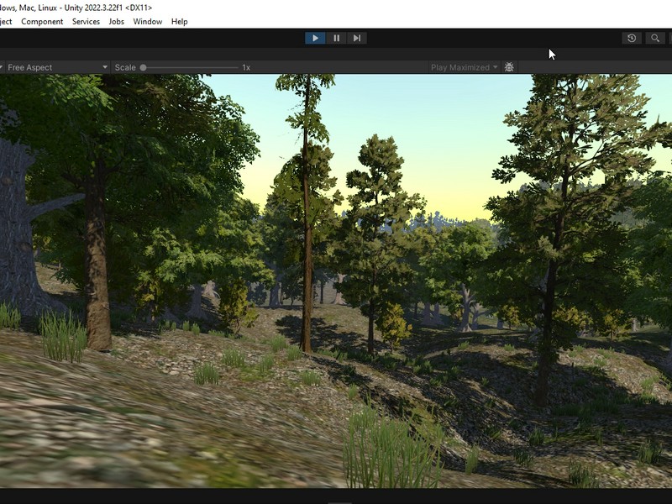
Task: Open the Window menu
Action: [147, 21]
